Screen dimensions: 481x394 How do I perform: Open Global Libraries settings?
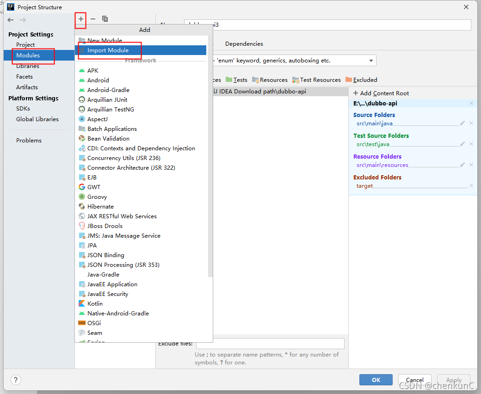39,119
